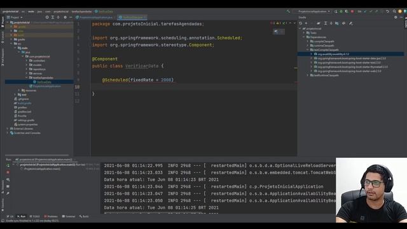Expand runtimeClasspath in Gradle tree
This screenshot has height=229, width=407.
coord(308,45)
